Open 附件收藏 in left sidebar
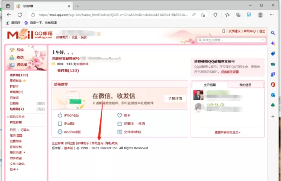The image size is (281, 181). tap(16, 158)
